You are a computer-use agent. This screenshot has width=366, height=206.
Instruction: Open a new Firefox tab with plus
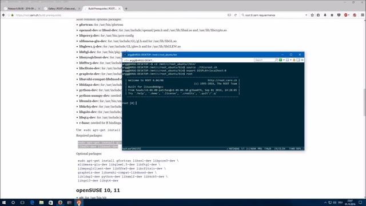[126, 9]
